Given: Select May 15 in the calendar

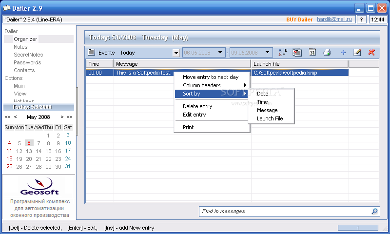Looking at the screenshot, I should pos(48,151).
